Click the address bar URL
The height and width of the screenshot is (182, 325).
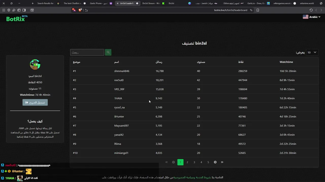click(x=231, y=10)
